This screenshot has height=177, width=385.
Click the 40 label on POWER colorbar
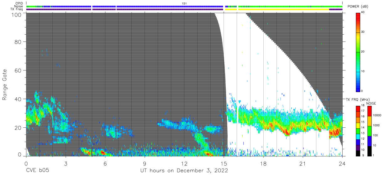click(x=363, y=12)
